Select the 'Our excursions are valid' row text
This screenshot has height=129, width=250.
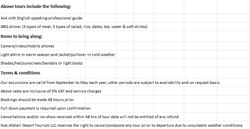point(111,83)
